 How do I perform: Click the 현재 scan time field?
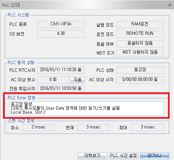tap(93, 127)
